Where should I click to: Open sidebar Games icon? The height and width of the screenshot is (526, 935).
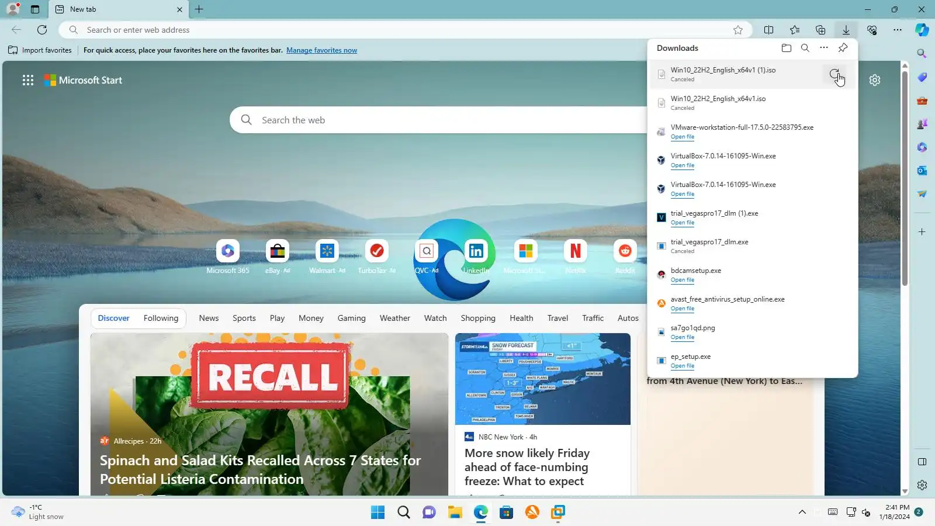point(922,124)
